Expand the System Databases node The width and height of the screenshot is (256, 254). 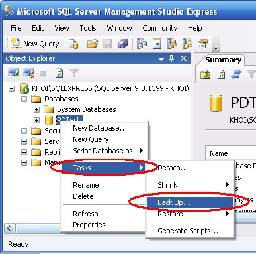[36, 110]
